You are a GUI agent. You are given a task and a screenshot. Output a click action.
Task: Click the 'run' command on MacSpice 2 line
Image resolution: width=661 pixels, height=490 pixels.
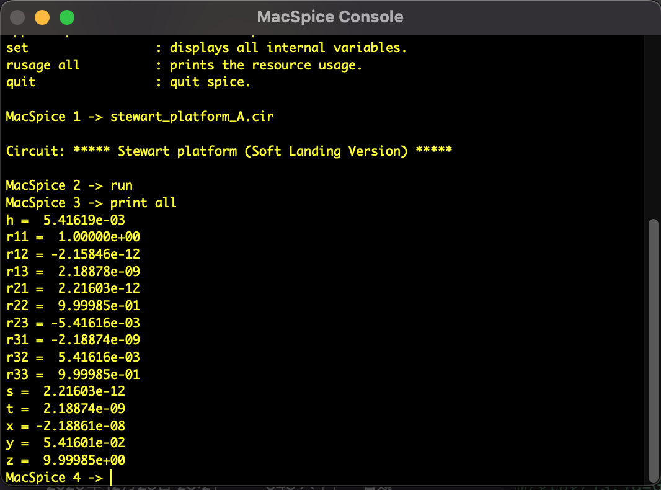pos(122,185)
